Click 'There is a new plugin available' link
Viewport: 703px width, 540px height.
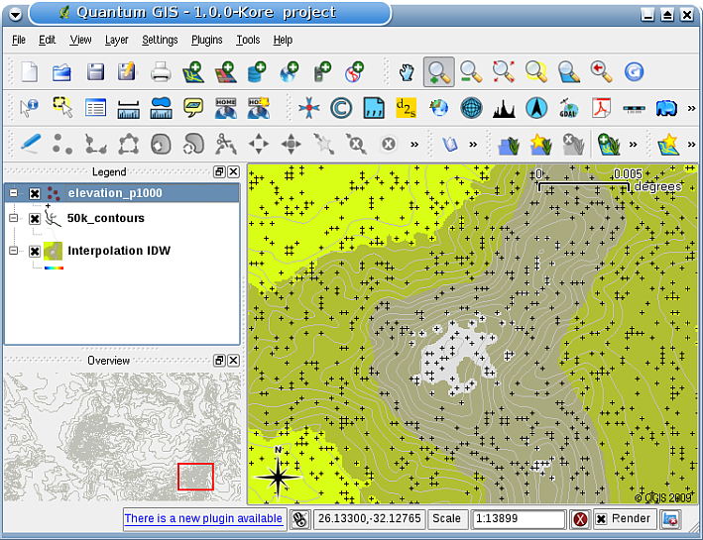point(202,518)
